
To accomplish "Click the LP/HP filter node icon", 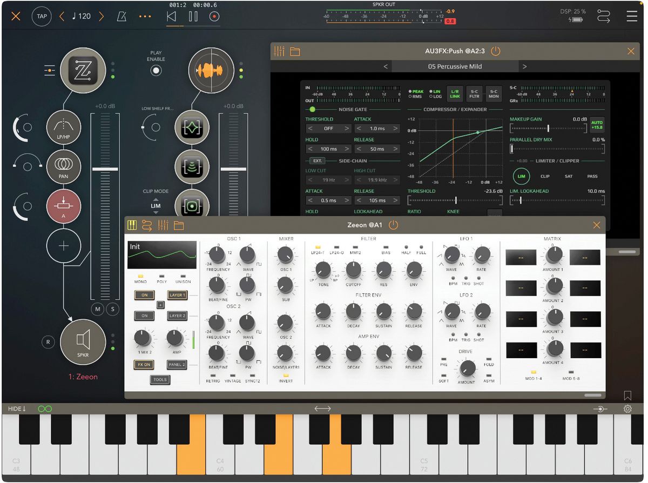I will click(x=64, y=128).
